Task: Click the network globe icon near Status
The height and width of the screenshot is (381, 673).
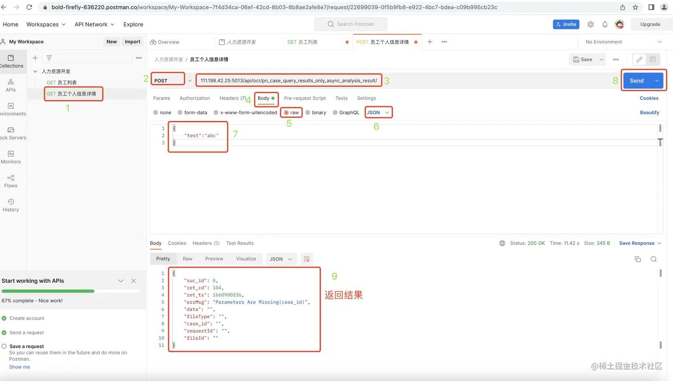Action: pyautogui.click(x=502, y=243)
